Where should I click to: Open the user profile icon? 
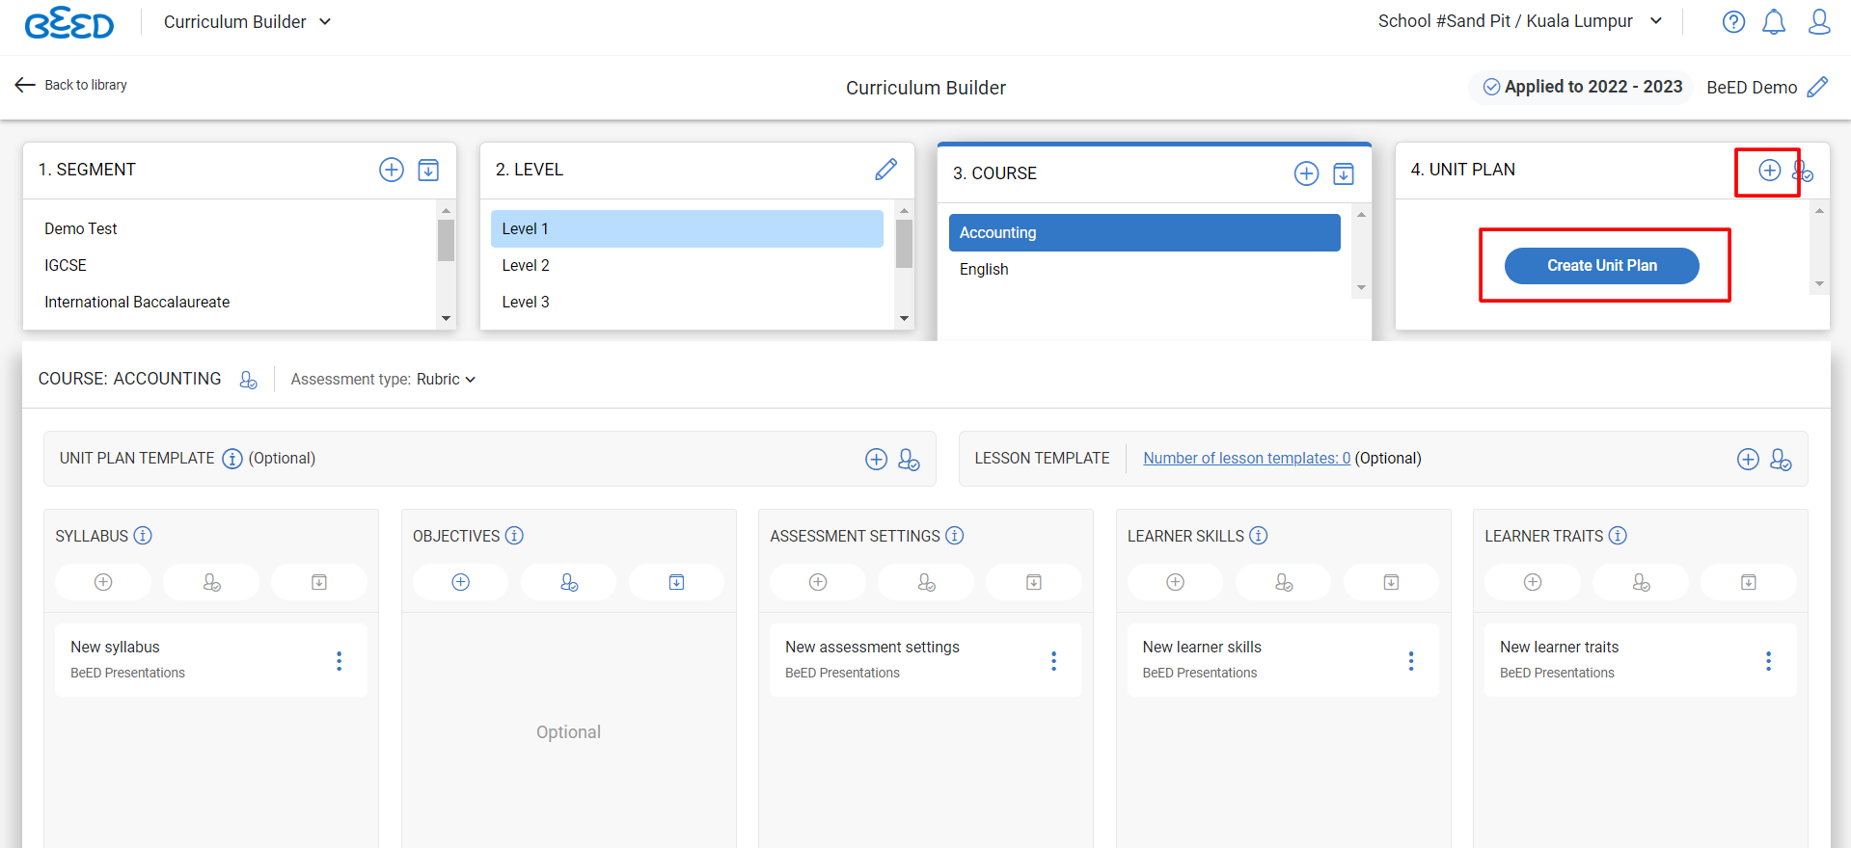pos(1819,21)
